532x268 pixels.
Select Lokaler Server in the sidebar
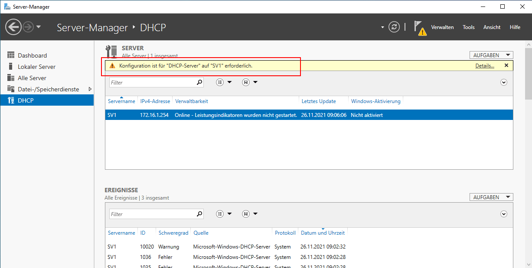pyautogui.click(x=36, y=67)
